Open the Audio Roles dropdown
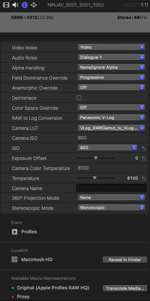This screenshot has height=301, width=150. pyautogui.click(x=111, y=57)
